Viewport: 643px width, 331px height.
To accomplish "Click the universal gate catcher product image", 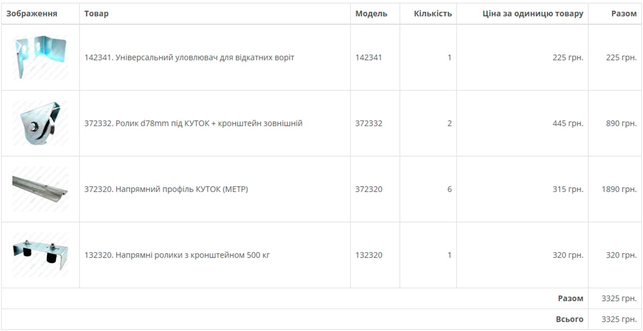I will click(40, 57).
